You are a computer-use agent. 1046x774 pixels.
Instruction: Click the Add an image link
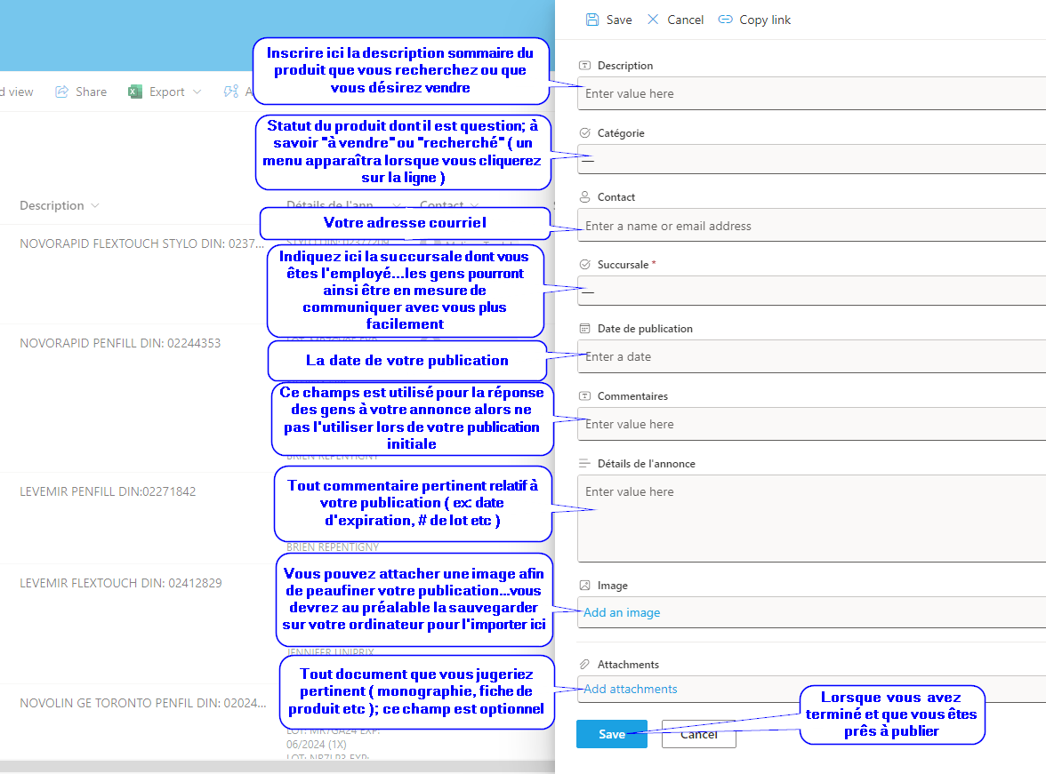coord(622,612)
